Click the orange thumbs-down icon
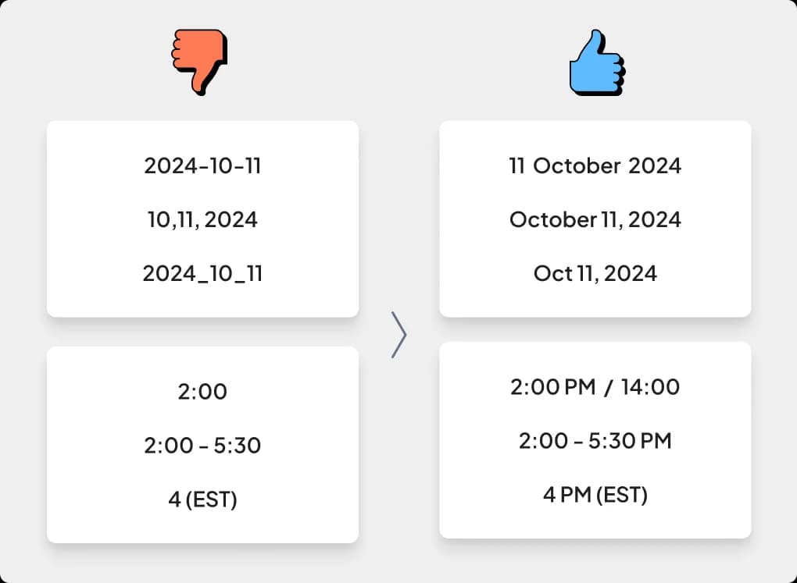 pyautogui.click(x=199, y=62)
